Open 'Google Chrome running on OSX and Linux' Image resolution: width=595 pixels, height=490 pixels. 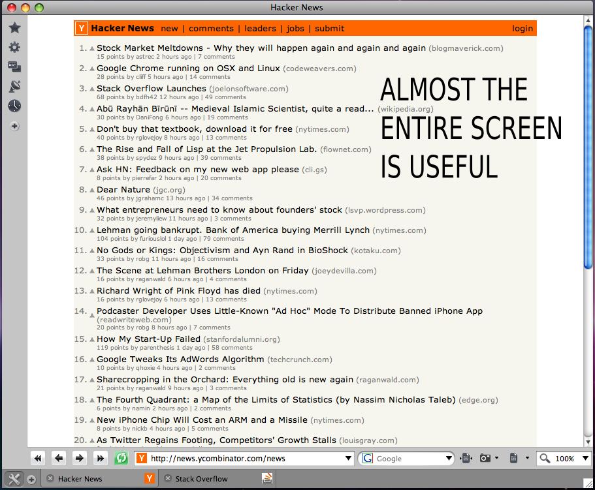coord(188,69)
